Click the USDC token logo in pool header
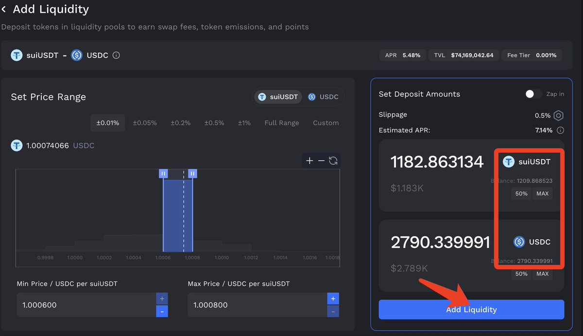 point(77,55)
